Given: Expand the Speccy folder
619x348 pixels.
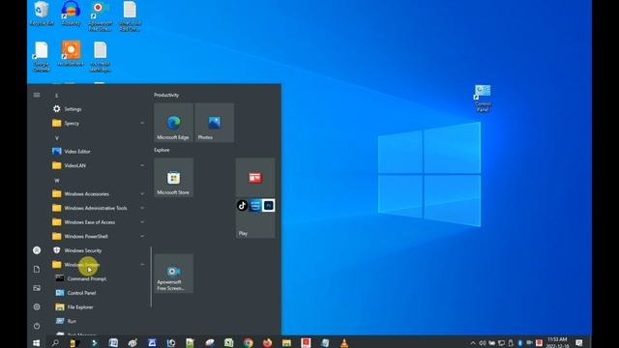Looking at the screenshot, I should click(x=98, y=124).
